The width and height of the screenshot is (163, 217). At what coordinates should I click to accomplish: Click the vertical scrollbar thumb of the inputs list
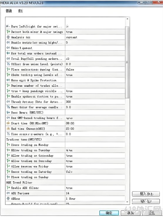(x=127, y=62)
